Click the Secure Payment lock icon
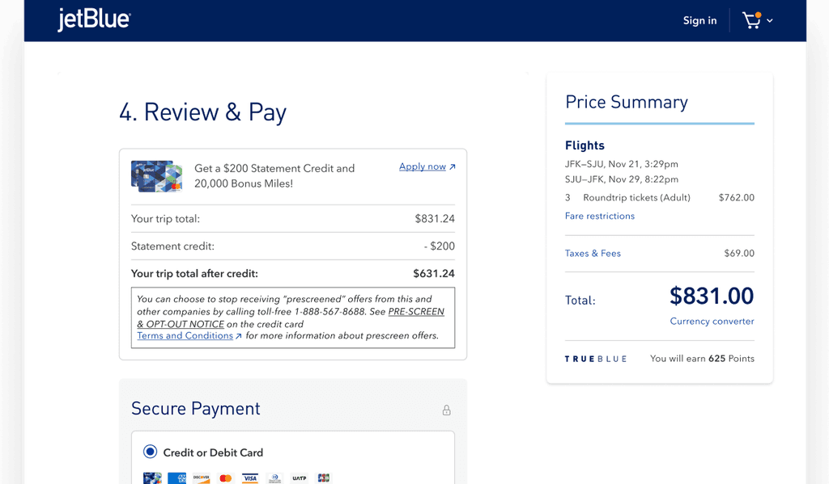Image resolution: width=829 pixels, height=484 pixels. tap(447, 410)
